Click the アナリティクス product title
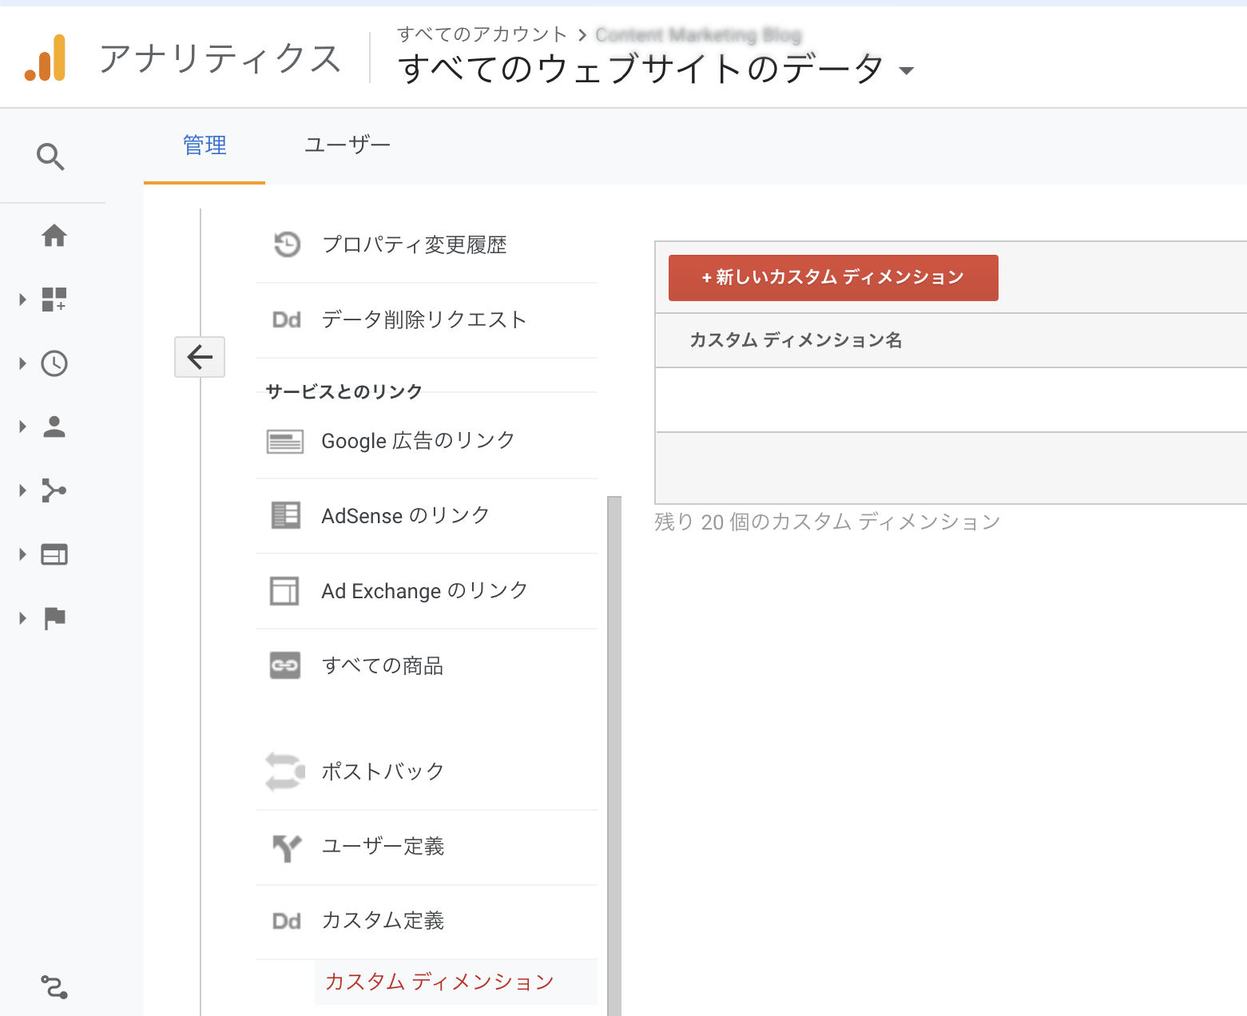The height and width of the screenshot is (1016, 1247). [220, 58]
